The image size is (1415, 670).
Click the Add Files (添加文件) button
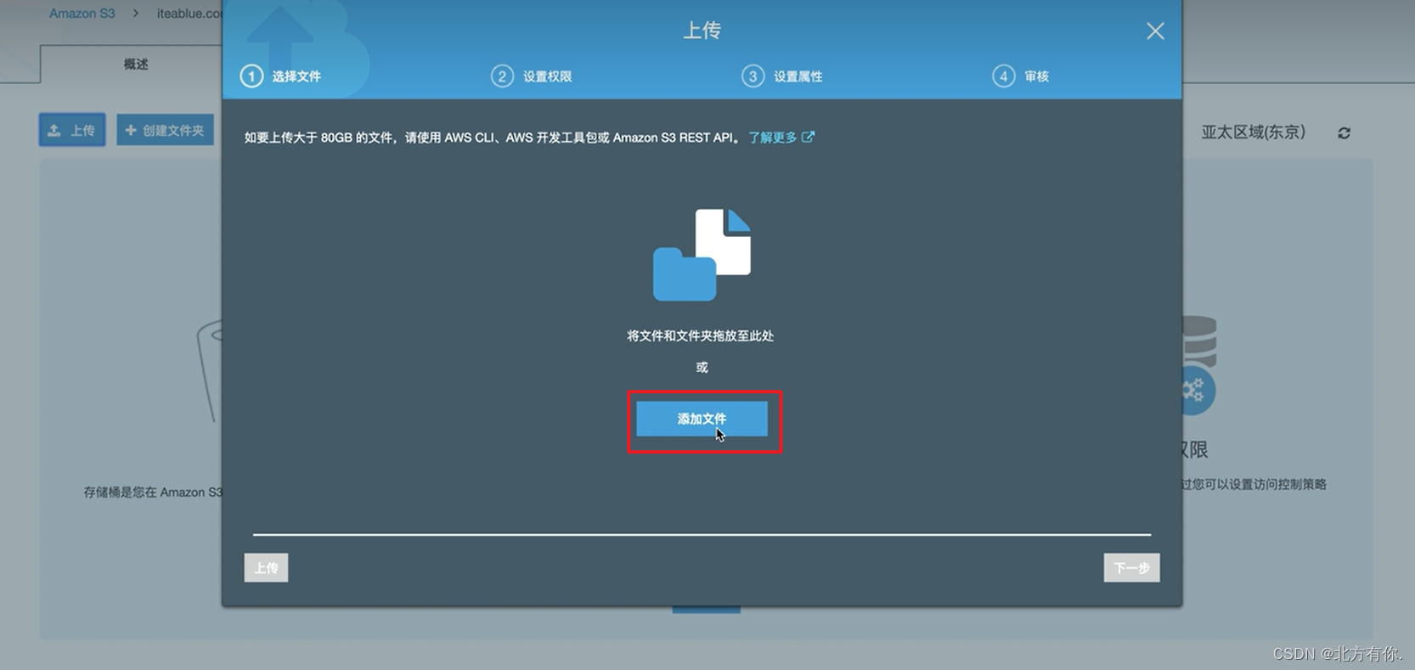(702, 419)
